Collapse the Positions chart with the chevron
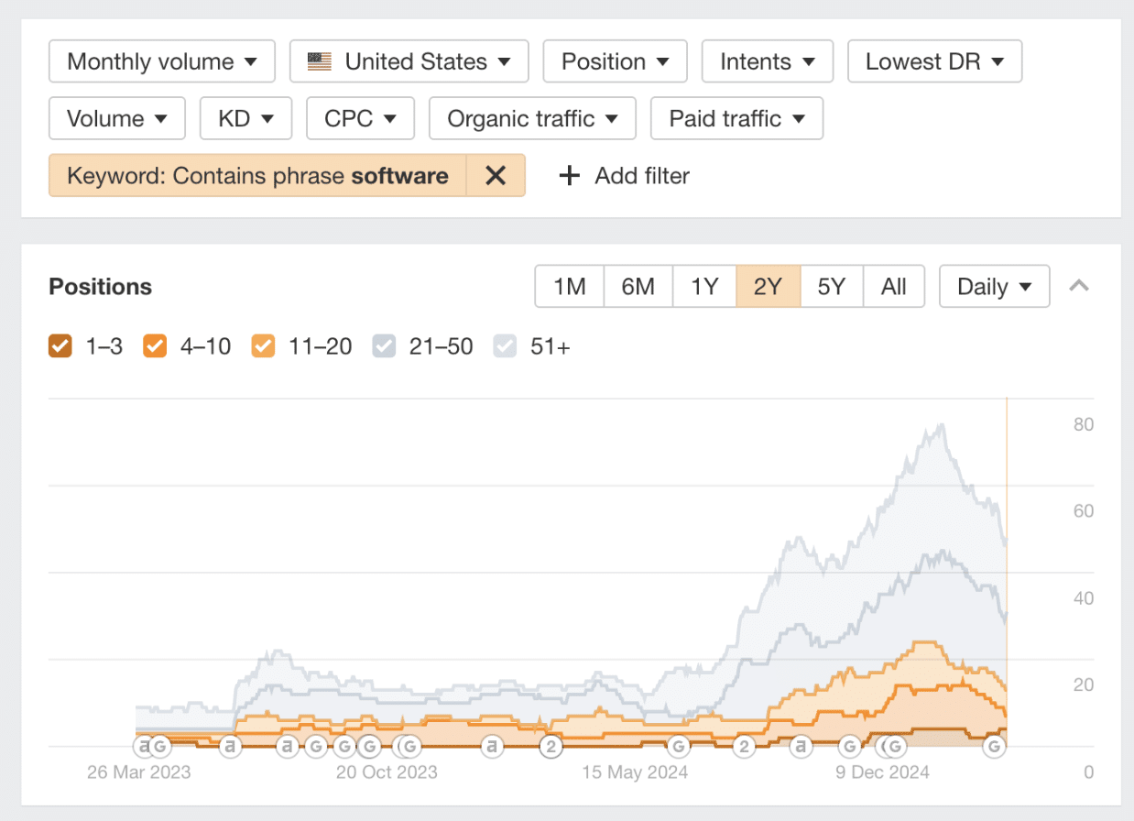 (x=1079, y=287)
